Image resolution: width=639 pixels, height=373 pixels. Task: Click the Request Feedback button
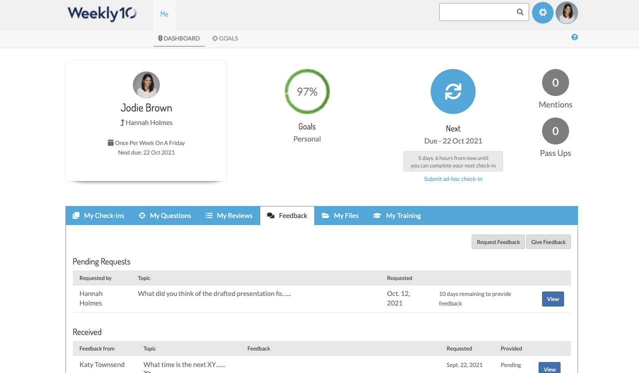coord(498,241)
